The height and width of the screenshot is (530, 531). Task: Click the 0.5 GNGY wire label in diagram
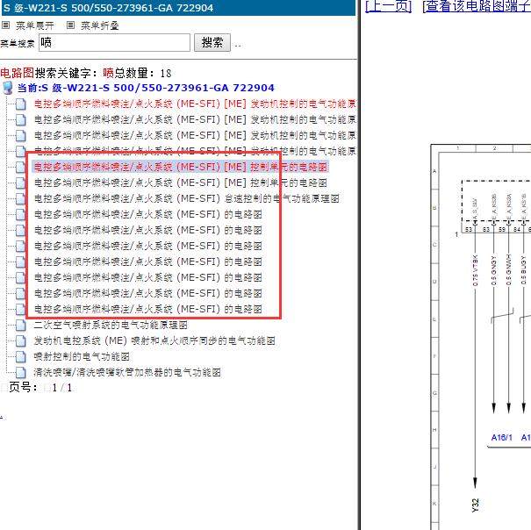[494, 270]
